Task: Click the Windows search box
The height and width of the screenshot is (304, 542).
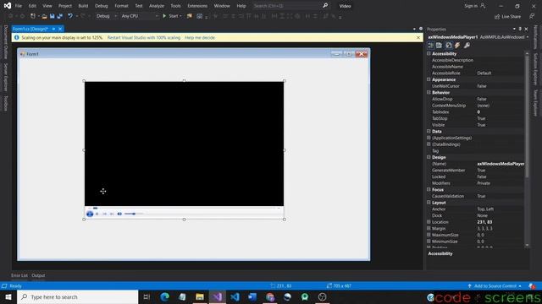Action: point(77,296)
